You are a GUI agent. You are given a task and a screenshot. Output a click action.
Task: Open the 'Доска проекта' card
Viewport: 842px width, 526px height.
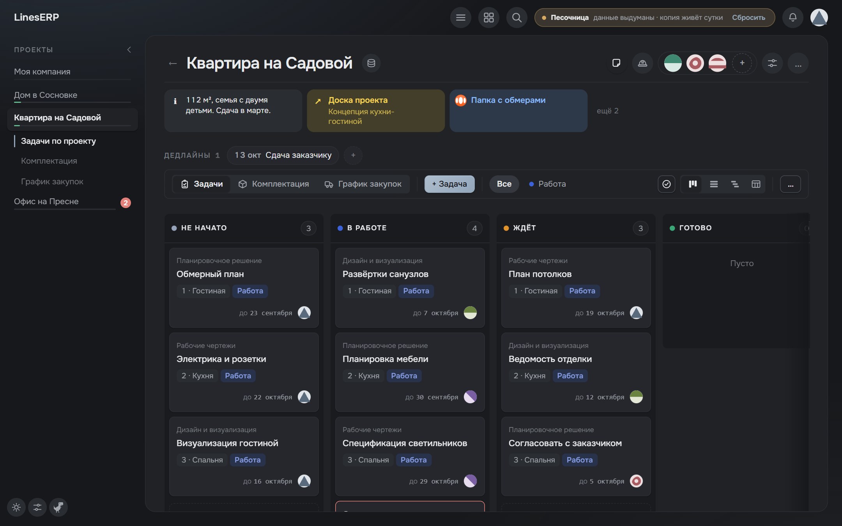click(376, 111)
